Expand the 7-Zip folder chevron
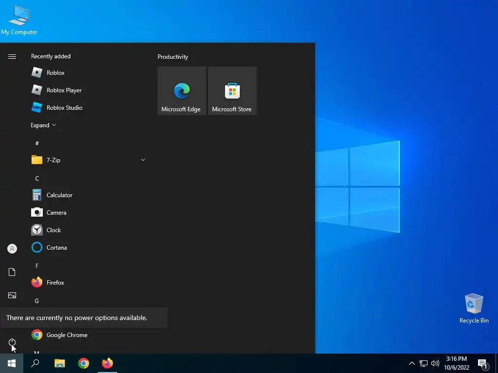 [x=143, y=160]
